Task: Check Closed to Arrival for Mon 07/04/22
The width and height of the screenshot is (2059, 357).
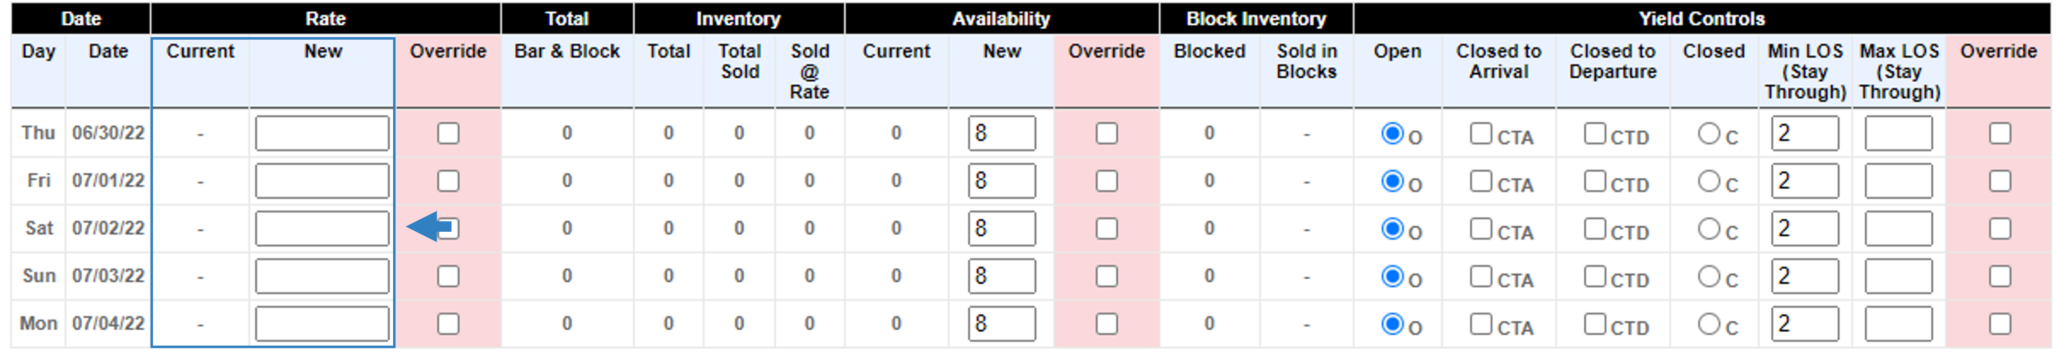Action: (1481, 324)
